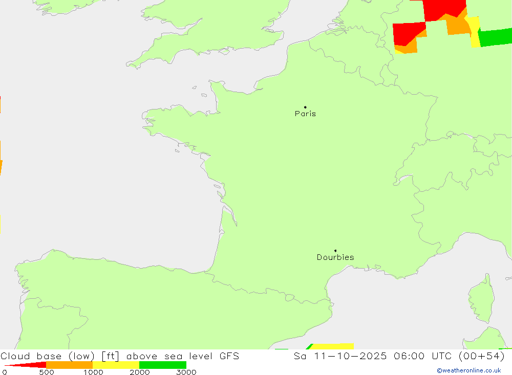512x375 pixels.
Task: Click the legend value label 500
Action: coord(47,372)
